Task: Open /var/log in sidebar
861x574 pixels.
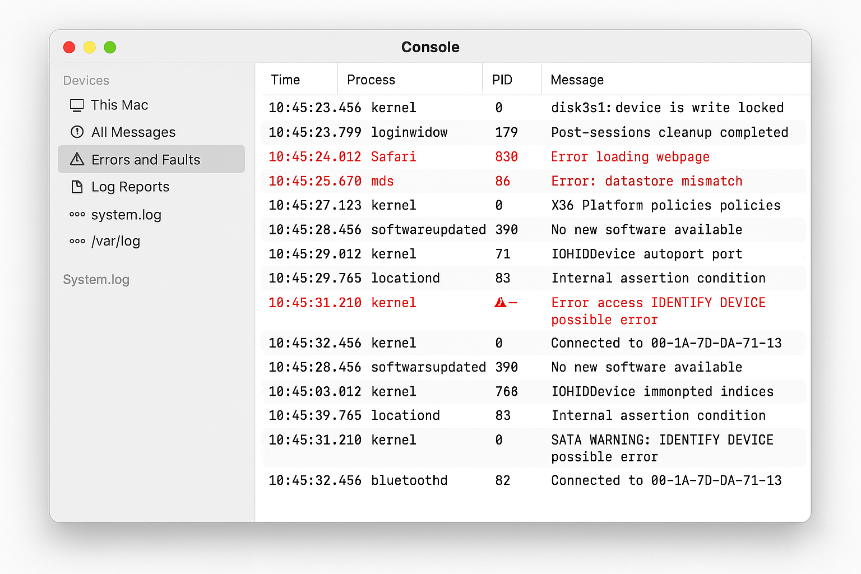Action: tap(151, 241)
